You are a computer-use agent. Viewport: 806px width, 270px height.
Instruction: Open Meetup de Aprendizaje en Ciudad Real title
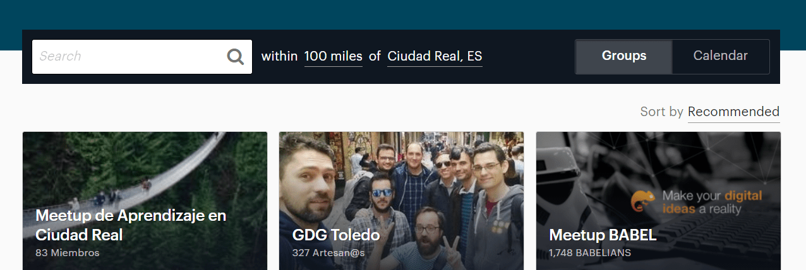[131, 225]
